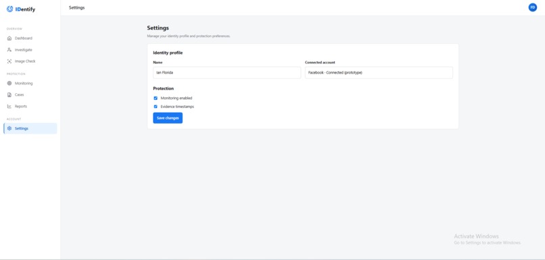Uncheck the Evidence timestamps checkbox
Viewport: 545px width, 260px height.
pyautogui.click(x=156, y=107)
